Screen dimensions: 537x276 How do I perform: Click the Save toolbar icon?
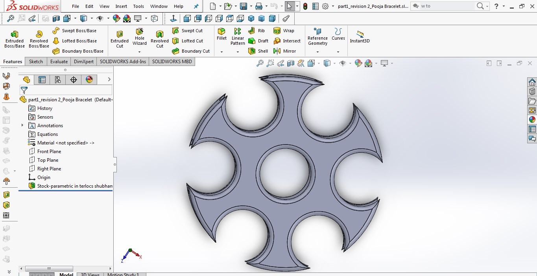(x=244, y=6)
